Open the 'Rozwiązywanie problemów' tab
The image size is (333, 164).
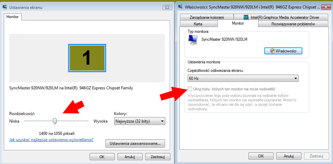tap(293, 24)
